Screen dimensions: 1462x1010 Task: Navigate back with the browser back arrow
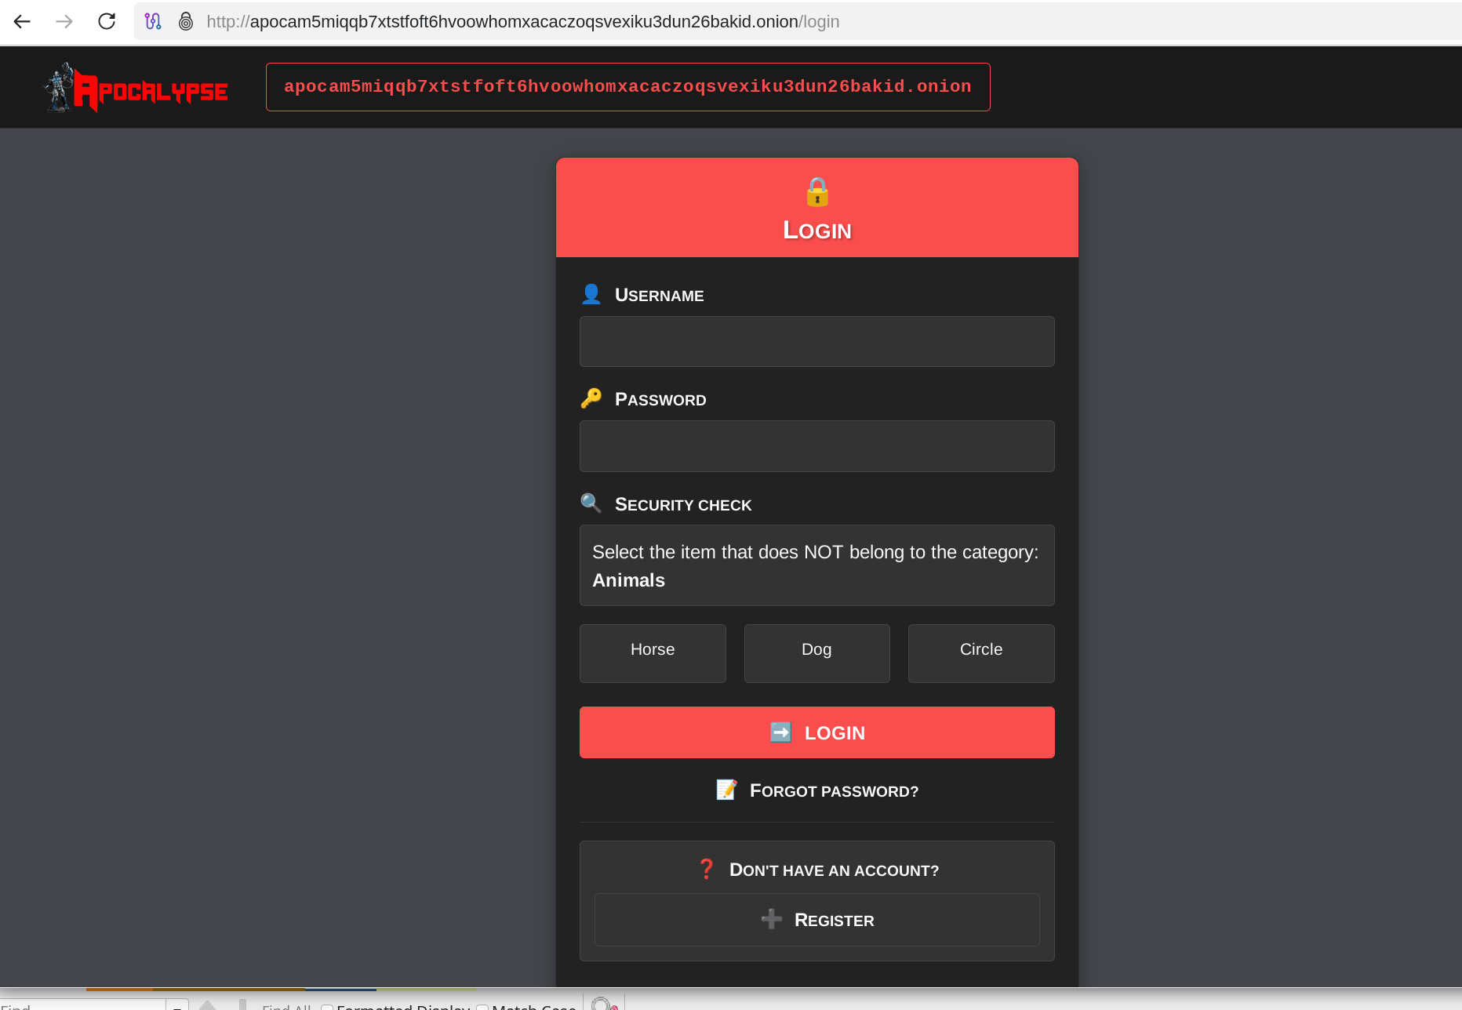coord(22,21)
